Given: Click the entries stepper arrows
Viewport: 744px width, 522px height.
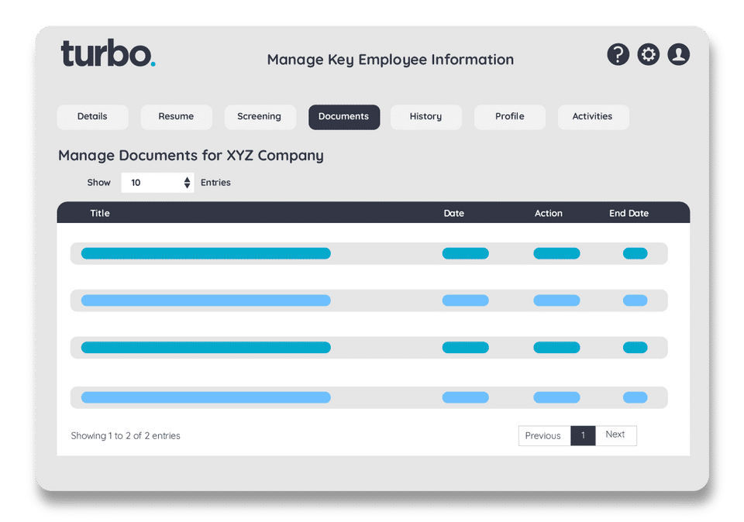Looking at the screenshot, I should tap(187, 183).
